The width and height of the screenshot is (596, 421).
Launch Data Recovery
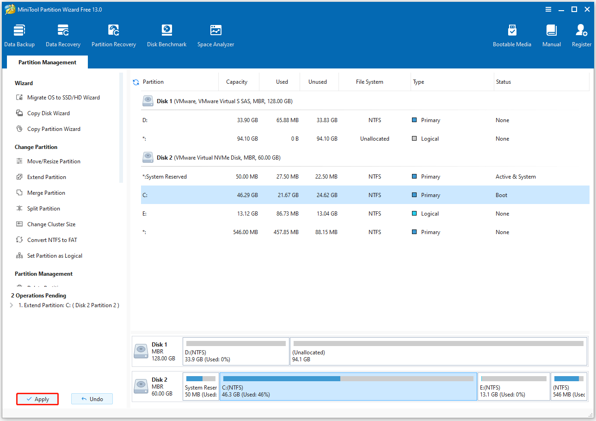(62, 35)
